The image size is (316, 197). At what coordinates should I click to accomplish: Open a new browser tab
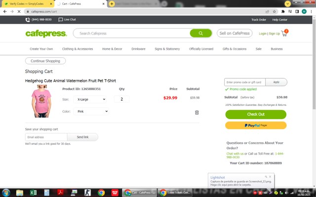pos(112,3)
